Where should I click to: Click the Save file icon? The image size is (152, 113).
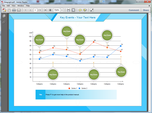(x=9, y=10)
